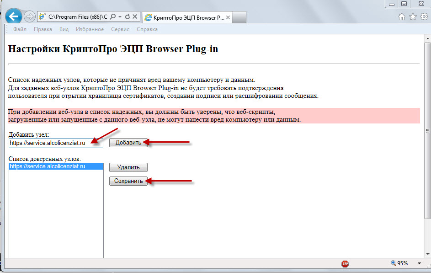This screenshot has height=273, width=431.
Task: Click the Удалить button
Action: [x=128, y=167]
